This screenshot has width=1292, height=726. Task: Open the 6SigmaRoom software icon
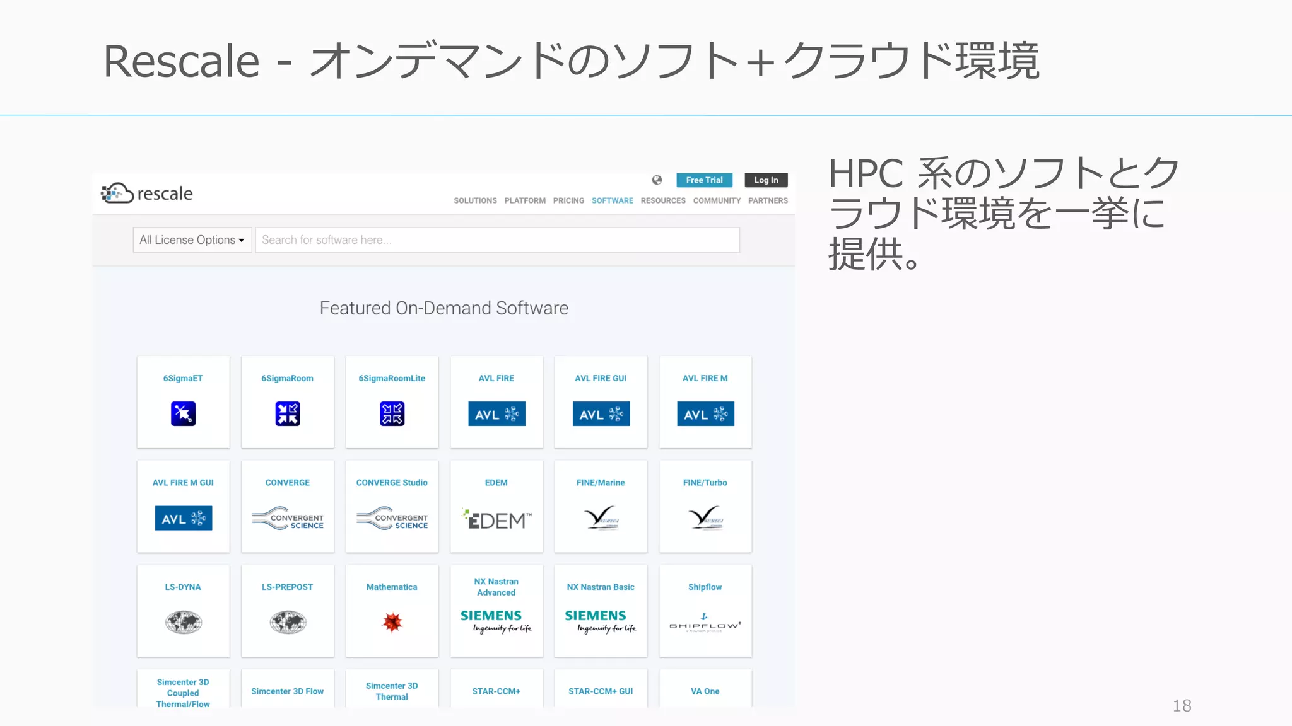[288, 414]
